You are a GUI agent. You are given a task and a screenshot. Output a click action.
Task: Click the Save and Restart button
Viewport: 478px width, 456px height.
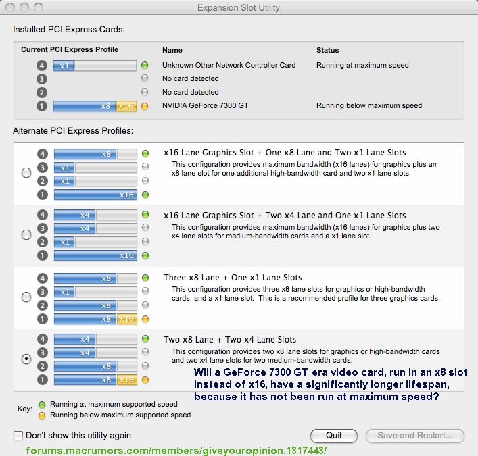click(415, 436)
